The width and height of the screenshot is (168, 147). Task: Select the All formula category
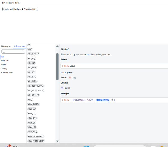3,57
